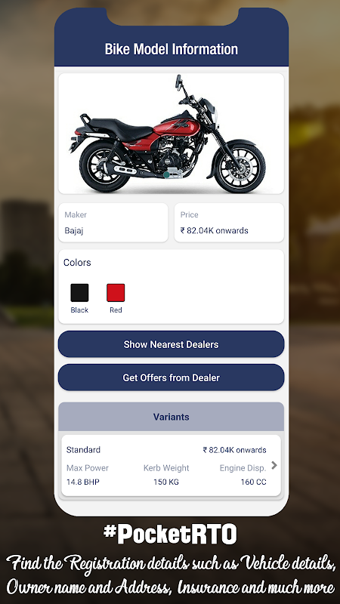
Task: Click the Max Power 14.8 BHP value
Action: (83, 482)
